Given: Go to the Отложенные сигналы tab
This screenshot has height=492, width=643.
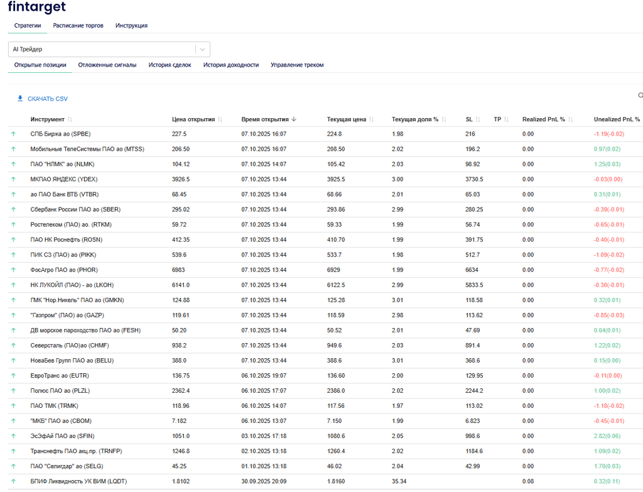Looking at the screenshot, I should pyautogui.click(x=107, y=65).
